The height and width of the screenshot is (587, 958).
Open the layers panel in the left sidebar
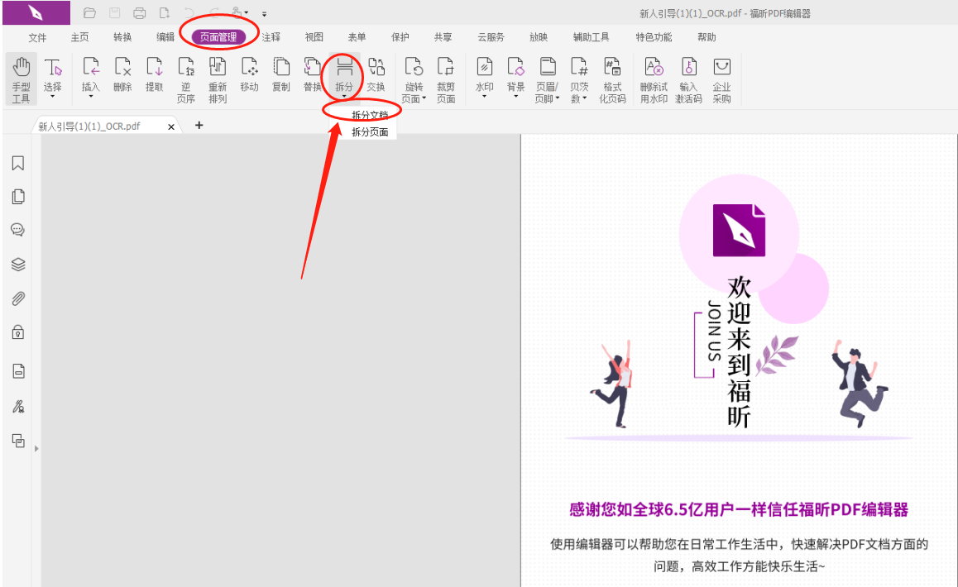(x=18, y=264)
